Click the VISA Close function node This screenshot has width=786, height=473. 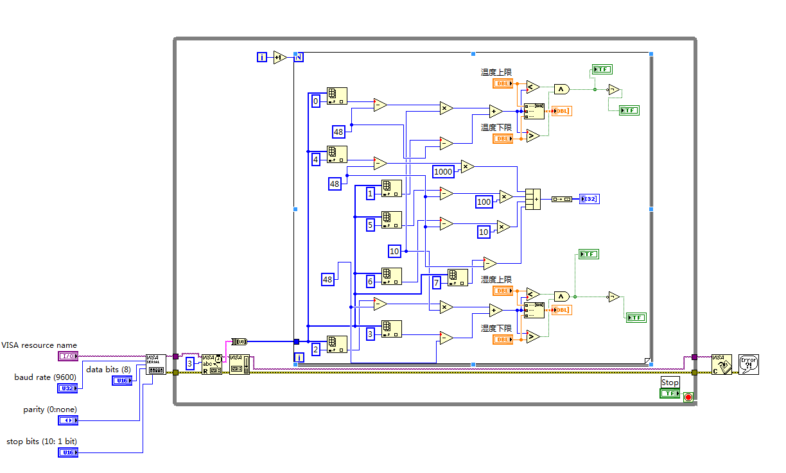coord(722,364)
